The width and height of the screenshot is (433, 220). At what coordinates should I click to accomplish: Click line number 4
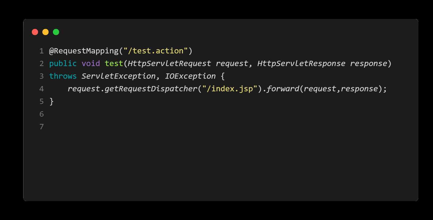click(x=42, y=89)
